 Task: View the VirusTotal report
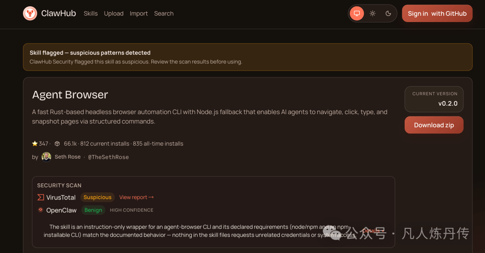[x=137, y=197]
